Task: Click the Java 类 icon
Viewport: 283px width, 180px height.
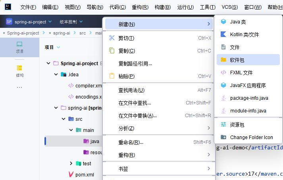Action: click(223, 21)
